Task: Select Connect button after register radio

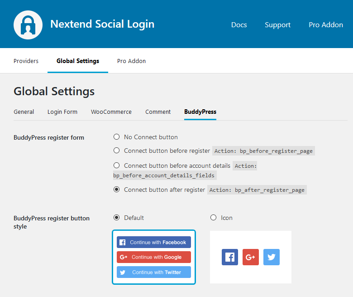Action: point(117,190)
